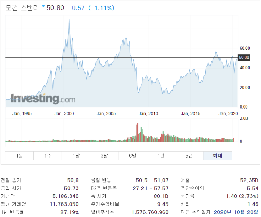261x217 pixels.
Task: Switch chart to the 1달 range
Action: click(76, 156)
